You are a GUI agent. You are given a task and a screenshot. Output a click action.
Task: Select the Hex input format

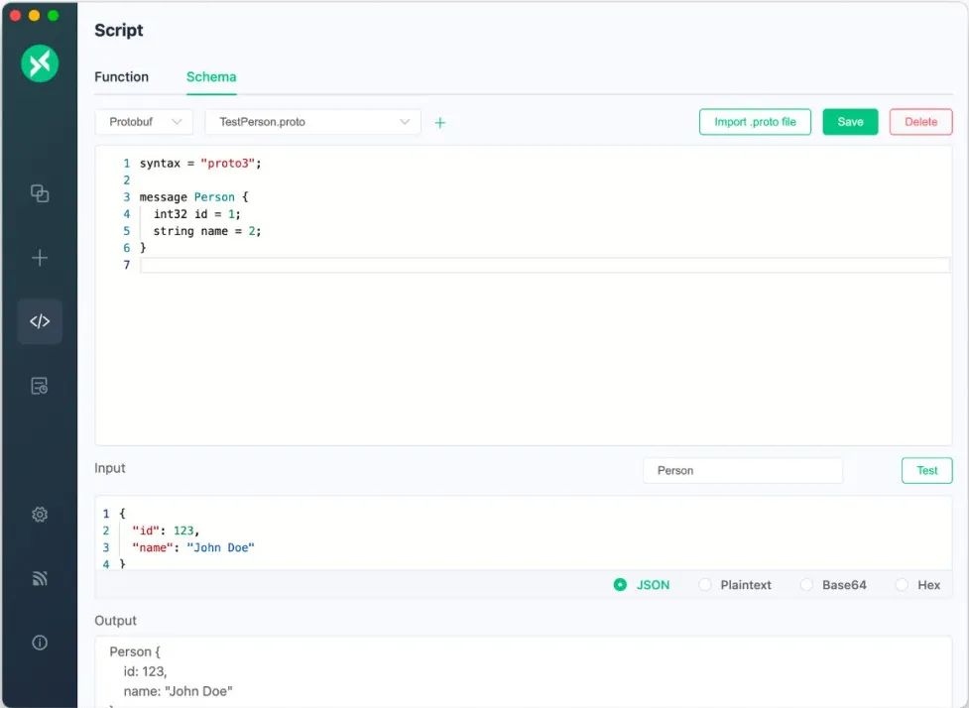tap(902, 585)
